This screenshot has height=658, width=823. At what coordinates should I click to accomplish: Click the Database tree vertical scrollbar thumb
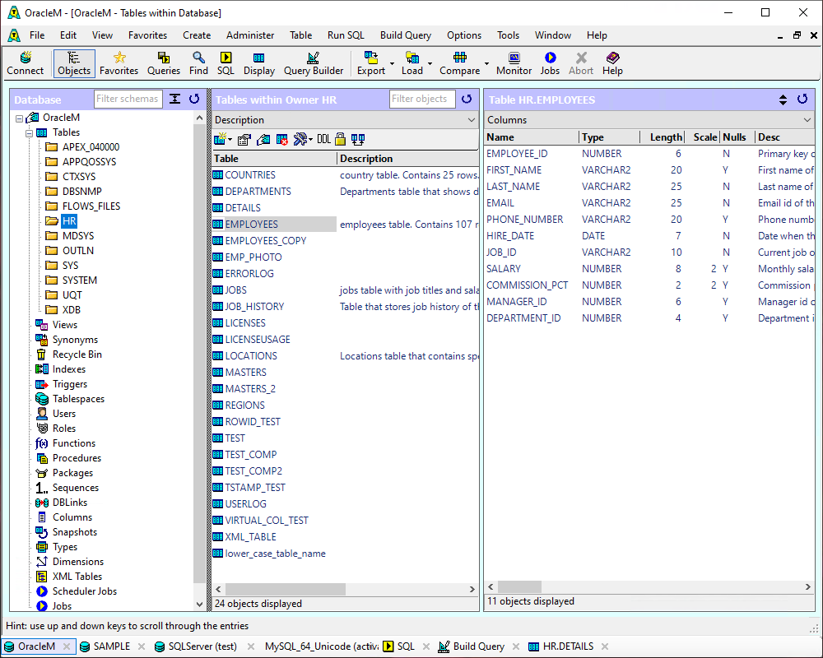click(x=199, y=354)
